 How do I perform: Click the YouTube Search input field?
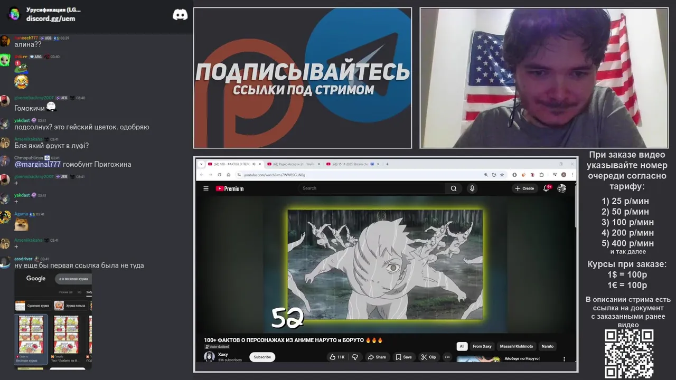click(372, 188)
